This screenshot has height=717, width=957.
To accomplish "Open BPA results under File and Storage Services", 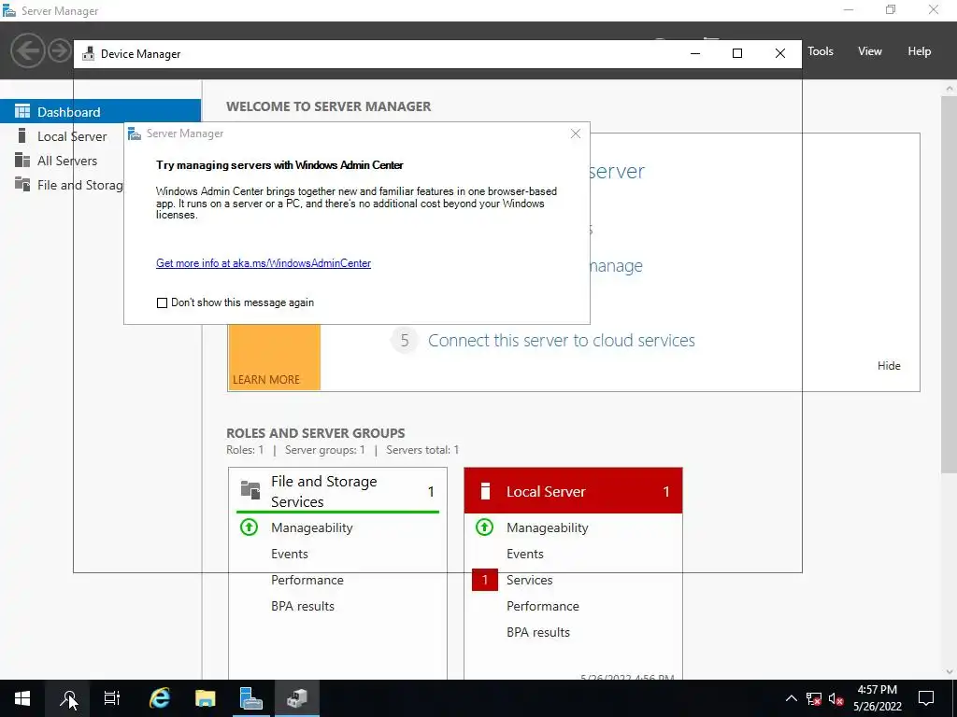I will point(303,607).
